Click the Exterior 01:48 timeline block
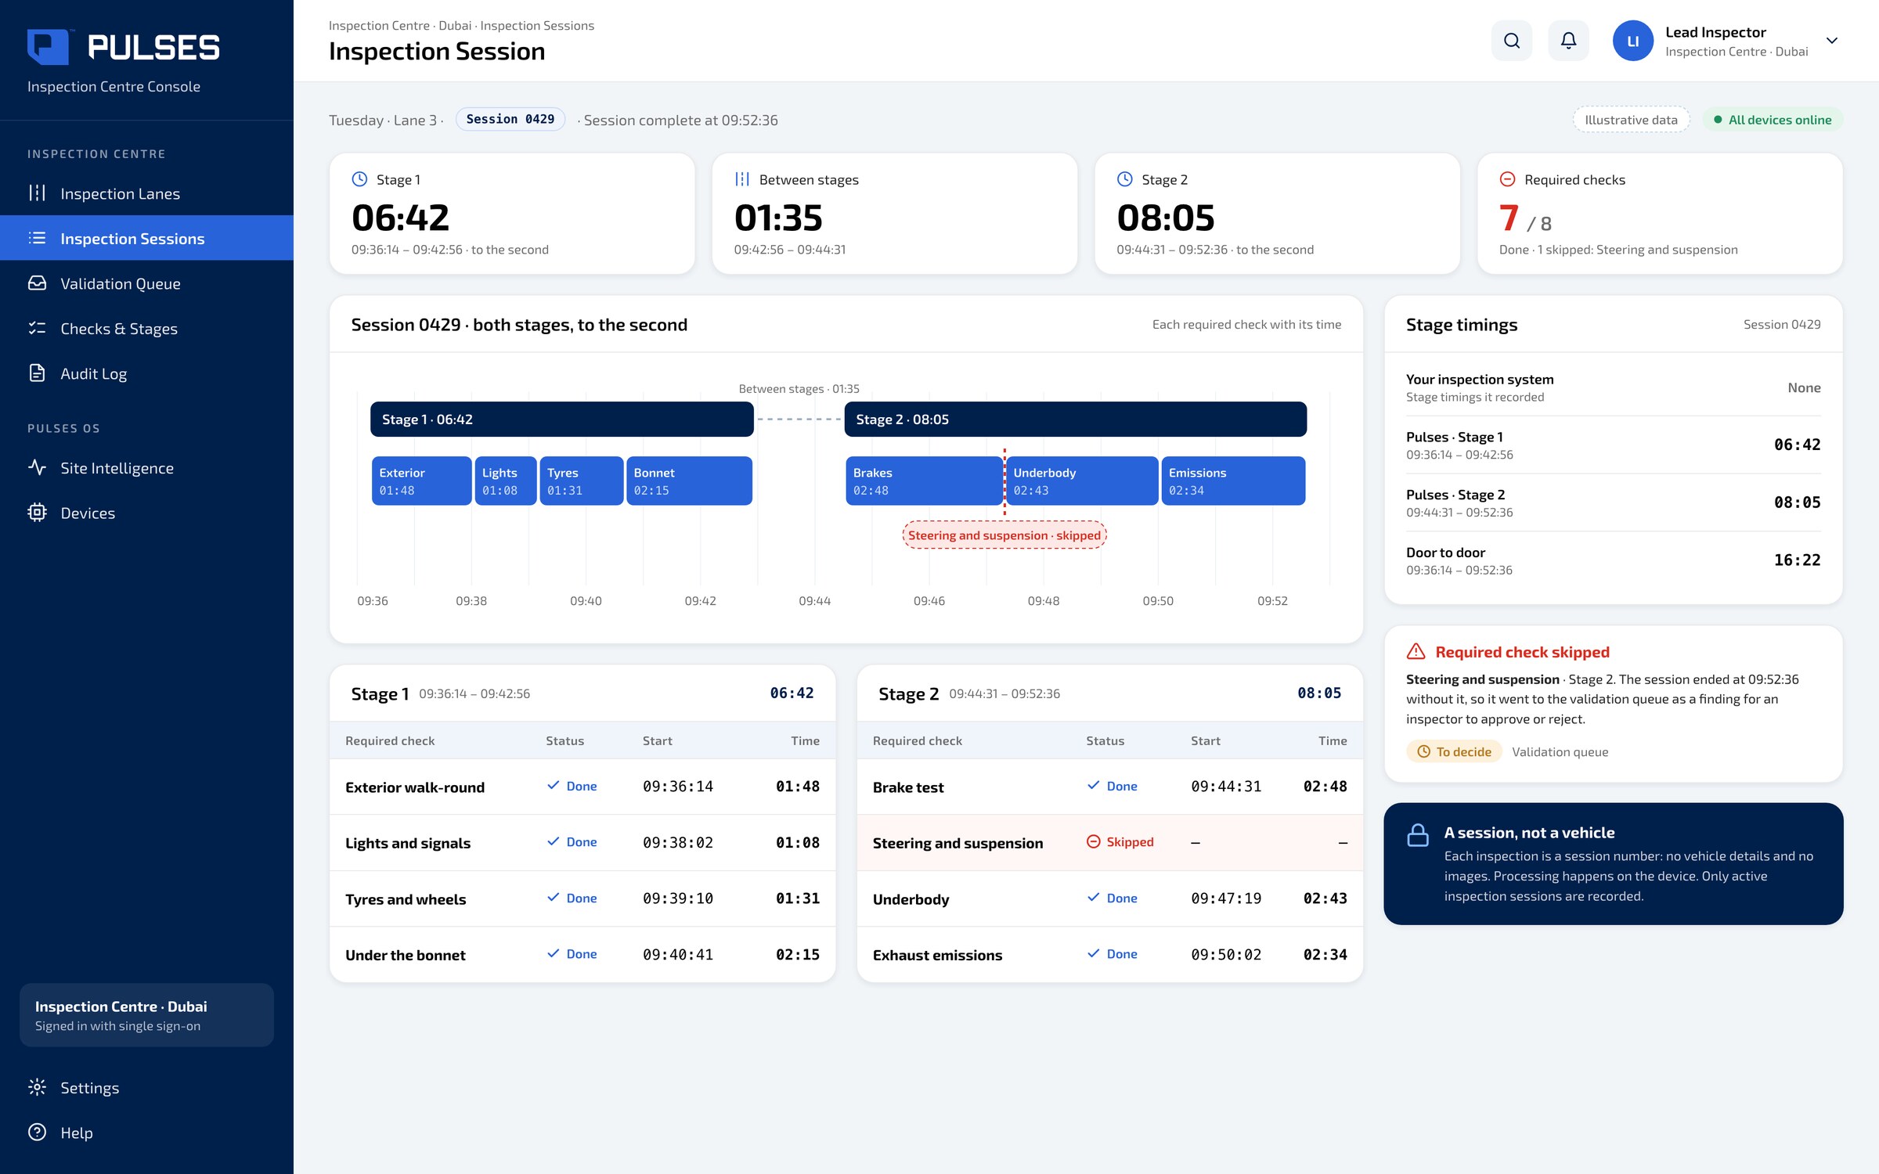This screenshot has width=1879, height=1174. tap(421, 481)
